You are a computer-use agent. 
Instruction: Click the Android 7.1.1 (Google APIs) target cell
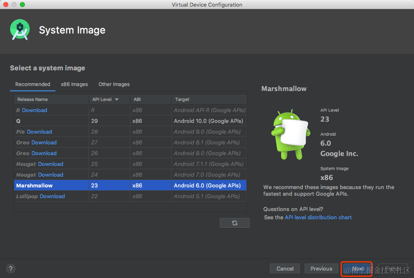coord(209,164)
